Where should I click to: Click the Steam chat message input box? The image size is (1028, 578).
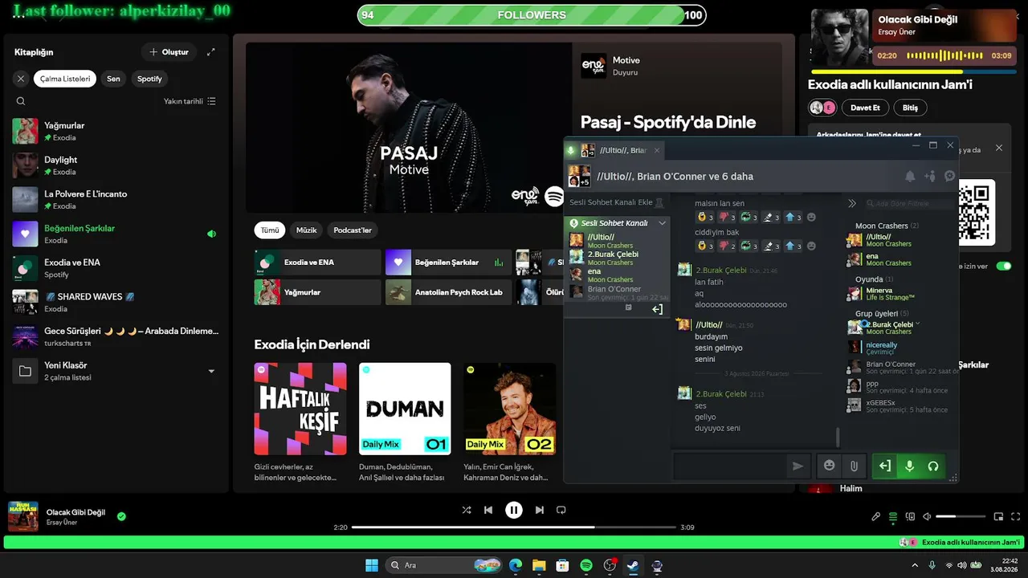click(729, 466)
